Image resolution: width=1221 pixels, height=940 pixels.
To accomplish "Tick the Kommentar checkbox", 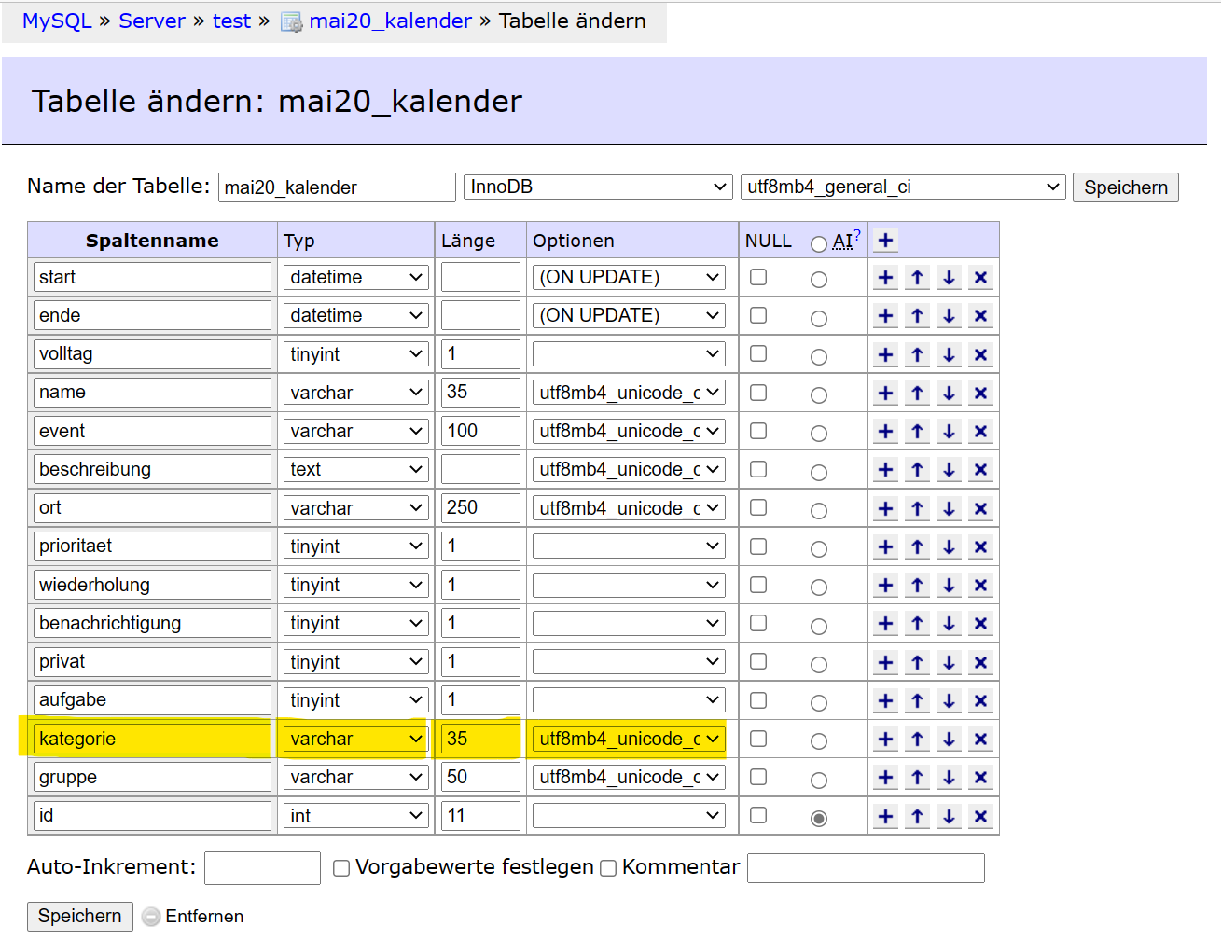I will 608,868.
